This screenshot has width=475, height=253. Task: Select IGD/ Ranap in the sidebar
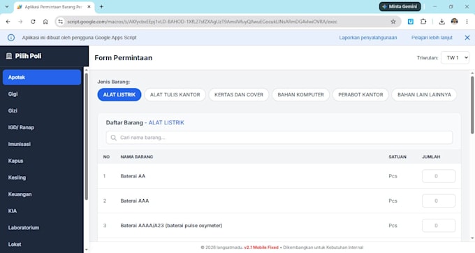pos(42,127)
